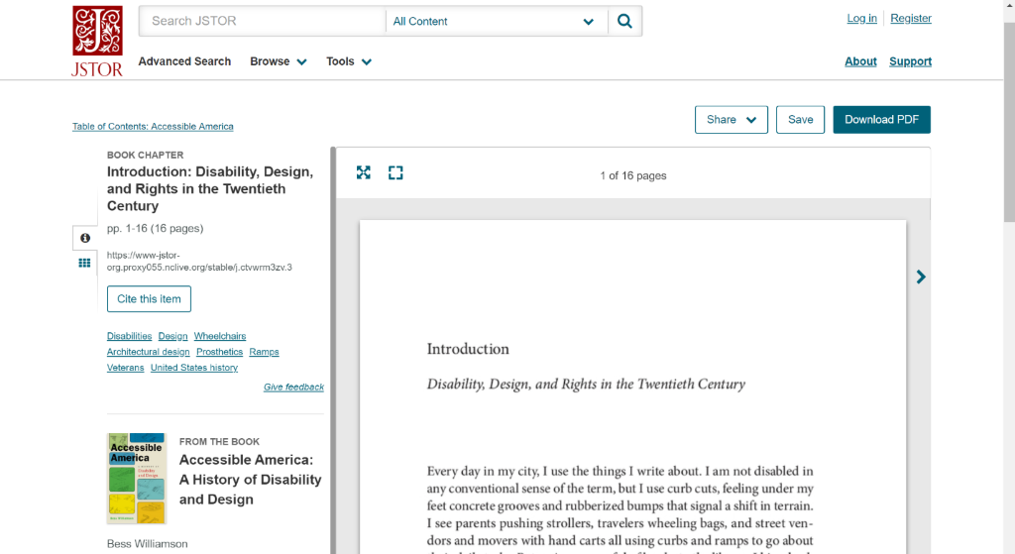This screenshot has height=554, width=1015.
Task: Click Cite this item button
Action: coord(149,299)
